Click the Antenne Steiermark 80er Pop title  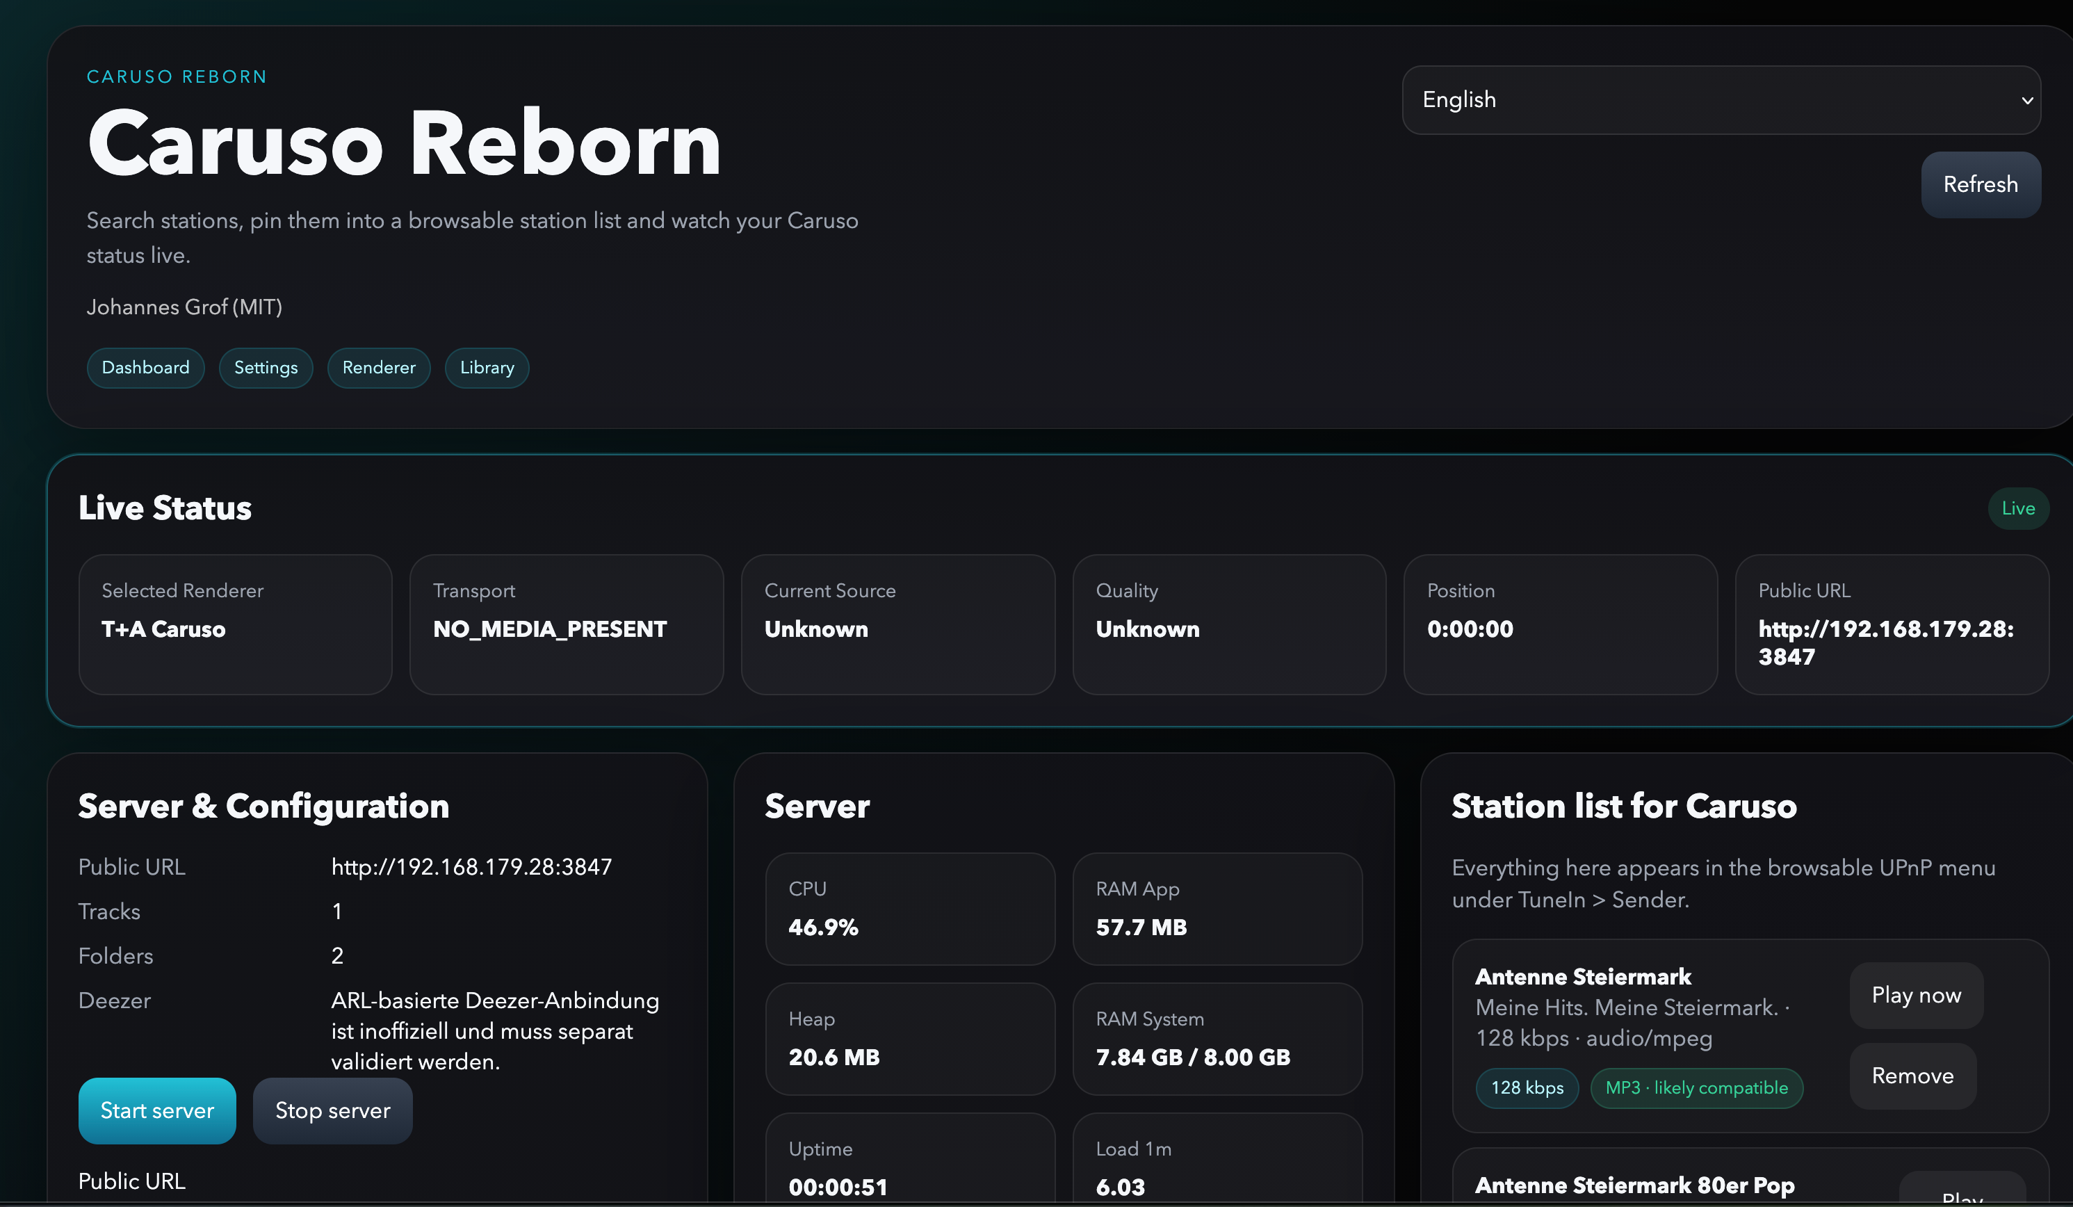click(x=1634, y=1185)
